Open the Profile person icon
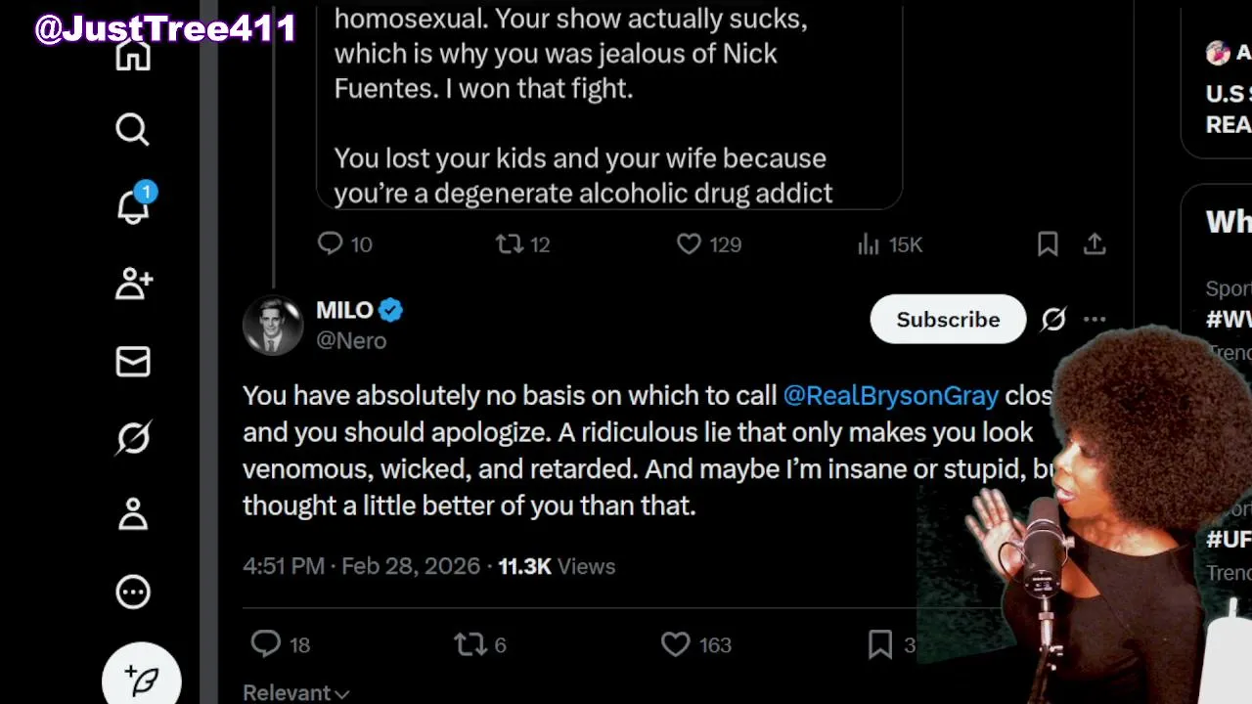This screenshot has width=1252, height=704. [133, 514]
